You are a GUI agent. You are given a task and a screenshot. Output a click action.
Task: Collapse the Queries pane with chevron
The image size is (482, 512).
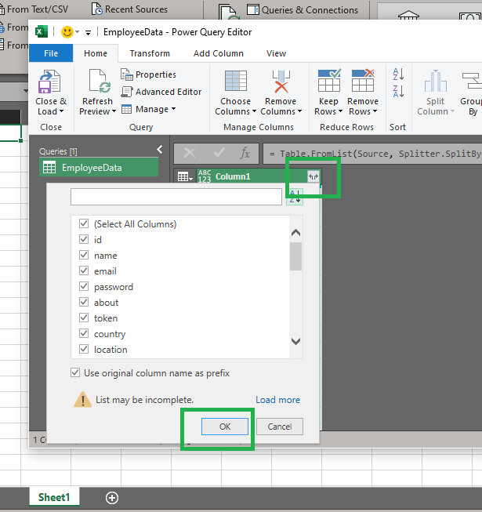click(160, 150)
